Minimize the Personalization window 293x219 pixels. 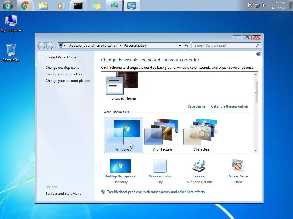[237, 38]
